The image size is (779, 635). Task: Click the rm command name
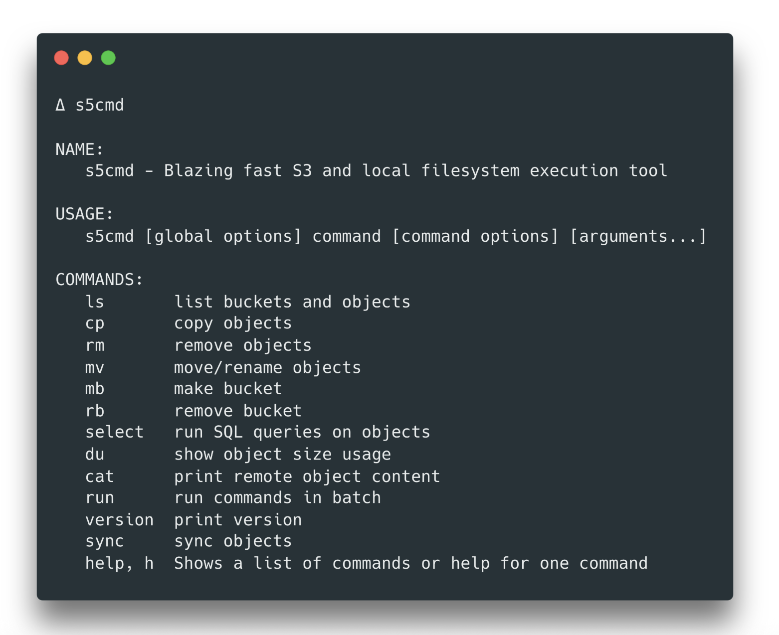[x=95, y=345]
